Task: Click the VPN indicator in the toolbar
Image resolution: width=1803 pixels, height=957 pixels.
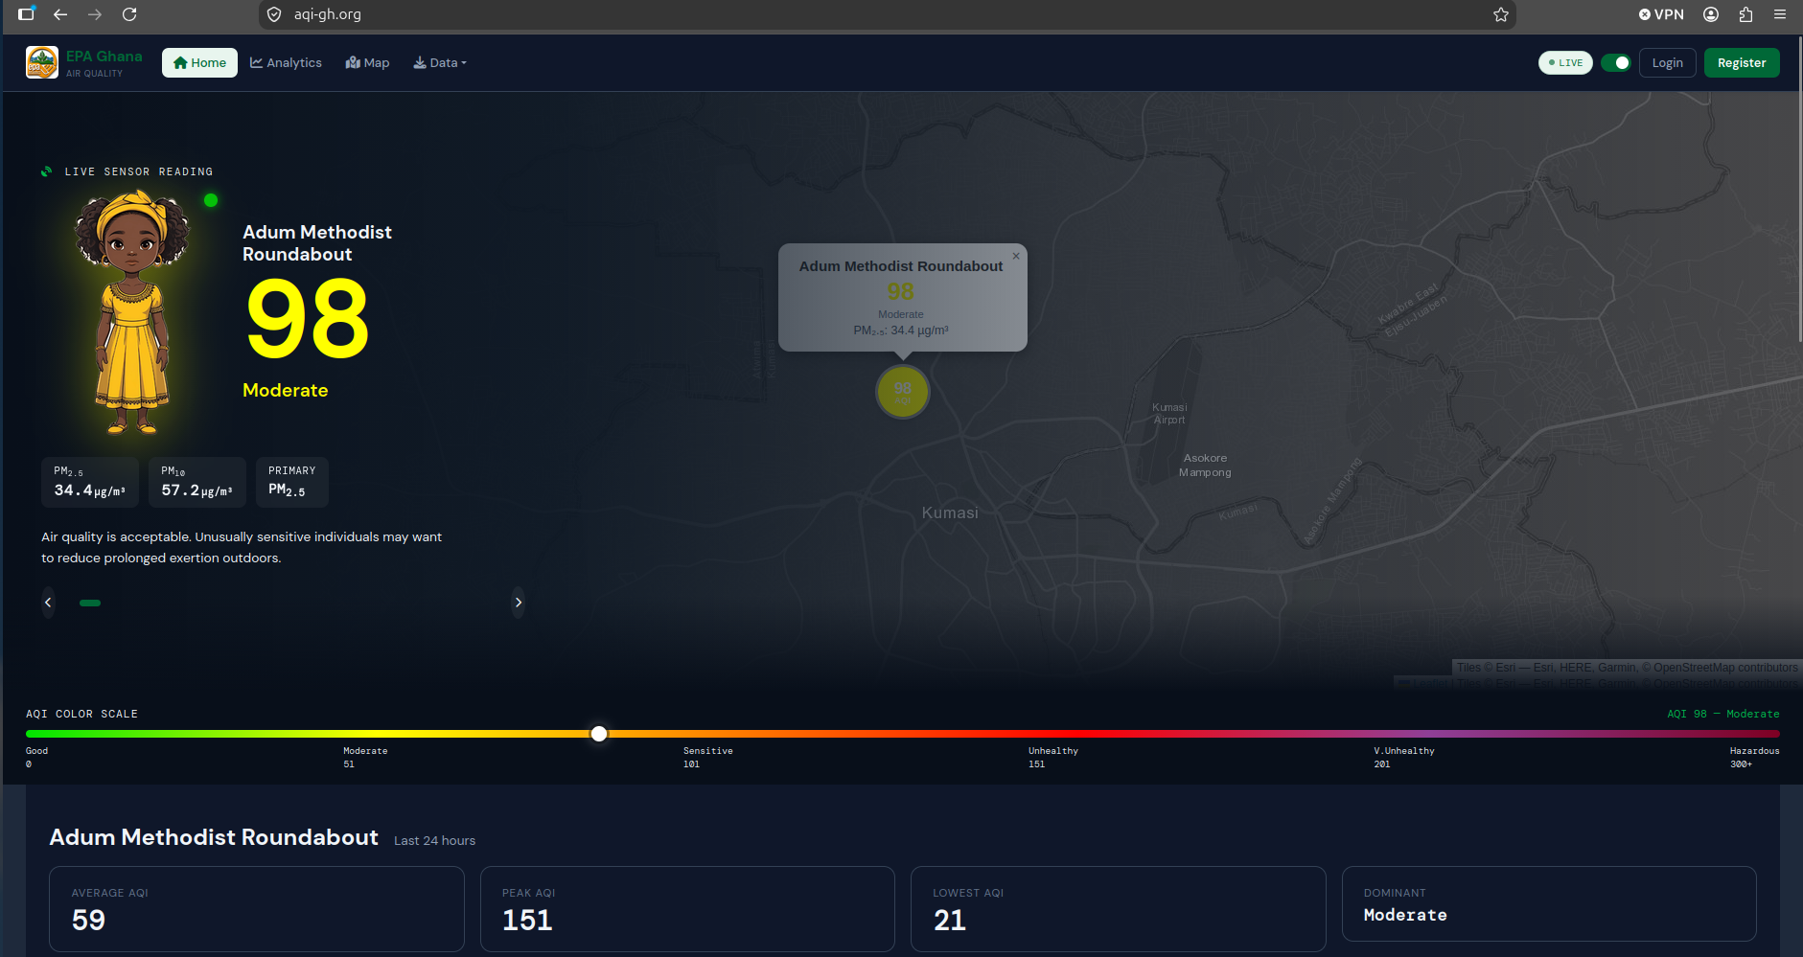Action: pyautogui.click(x=1661, y=14)
